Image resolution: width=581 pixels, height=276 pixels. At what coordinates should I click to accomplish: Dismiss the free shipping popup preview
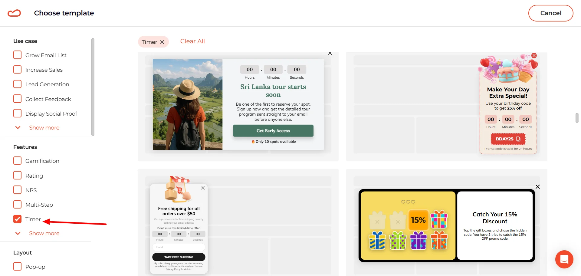(203, 188)
